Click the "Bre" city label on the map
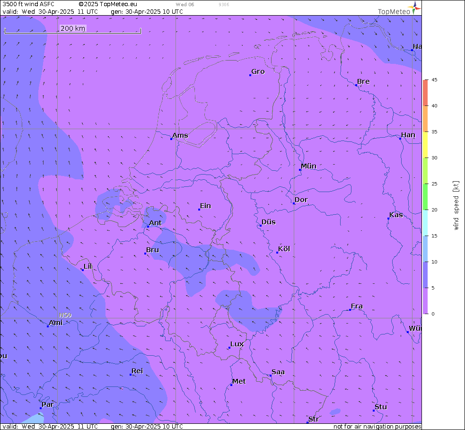The width and height of the screenshot is (465, 430). [363, 81]
